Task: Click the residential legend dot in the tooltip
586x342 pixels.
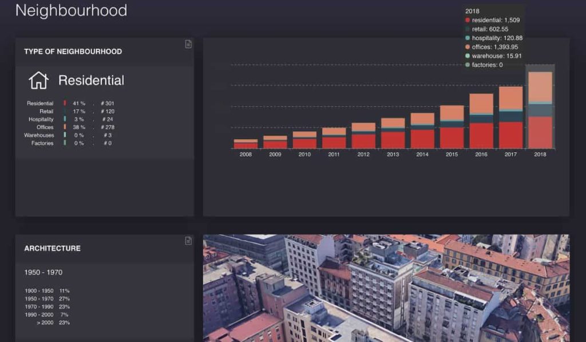Action: click(468, 19)
